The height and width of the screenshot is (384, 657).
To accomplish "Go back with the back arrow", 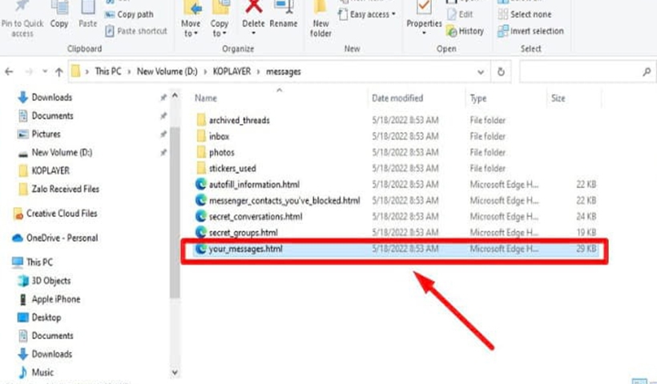I will tap(9, 72).
